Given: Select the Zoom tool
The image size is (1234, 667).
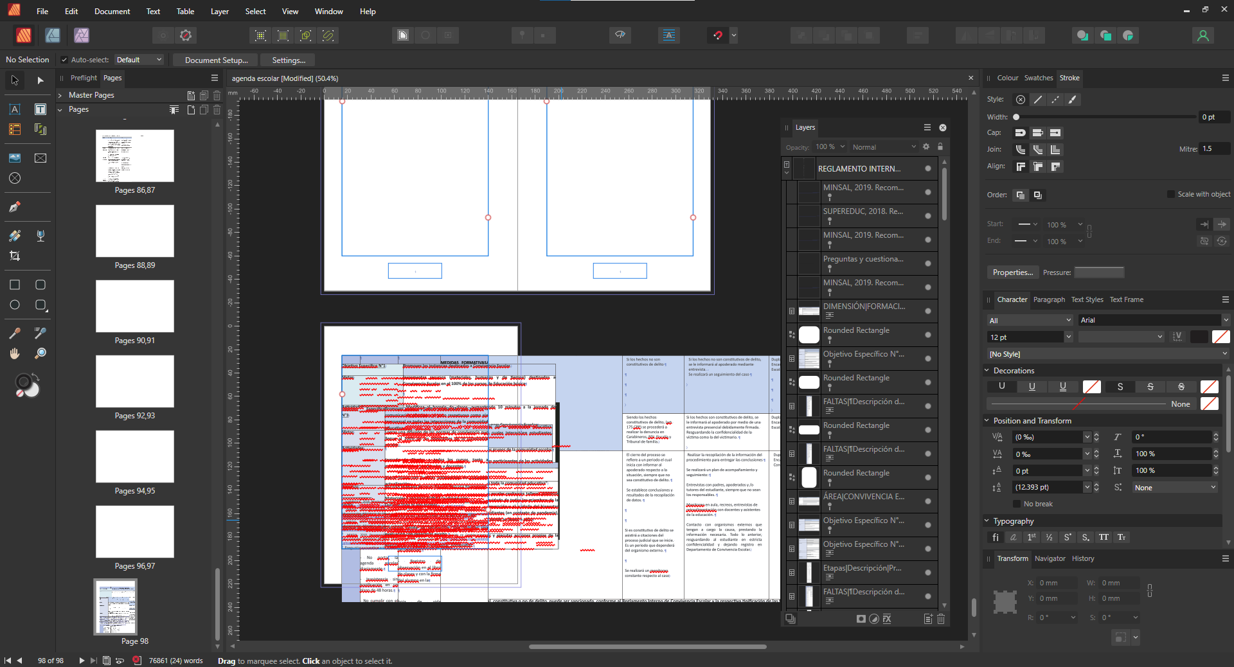Looking at the screenshot, I should click(40, 353).
